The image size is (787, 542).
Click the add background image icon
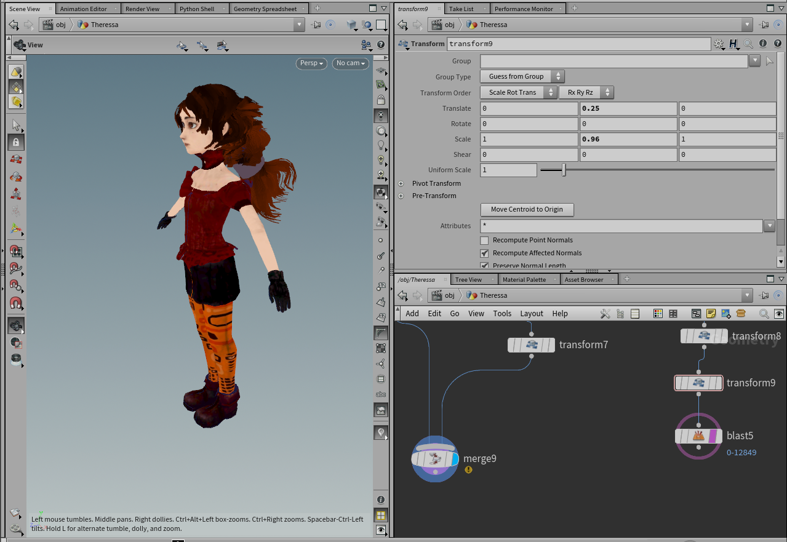[x=726, y=314]
